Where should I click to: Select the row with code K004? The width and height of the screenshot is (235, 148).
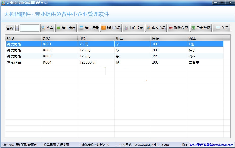(115, 62)
